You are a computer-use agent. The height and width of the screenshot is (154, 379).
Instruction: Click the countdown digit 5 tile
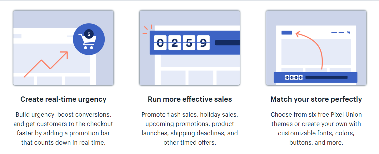189,43
